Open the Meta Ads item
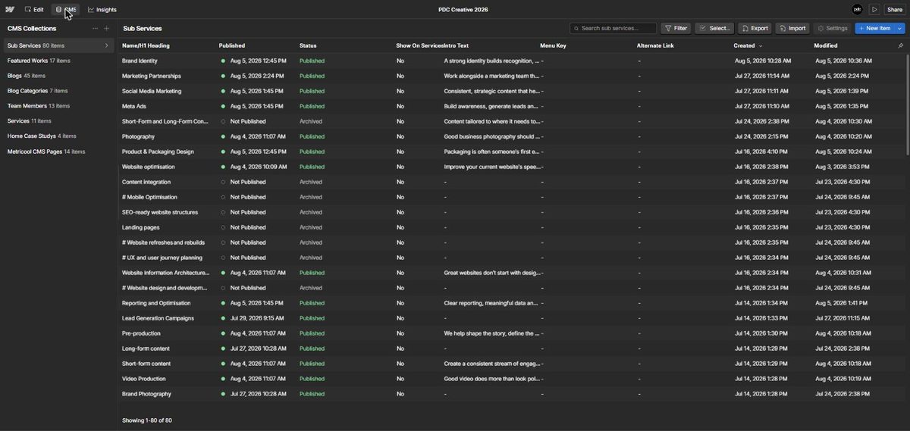Screen dimensions: 910x431 (x=134, y=106)
